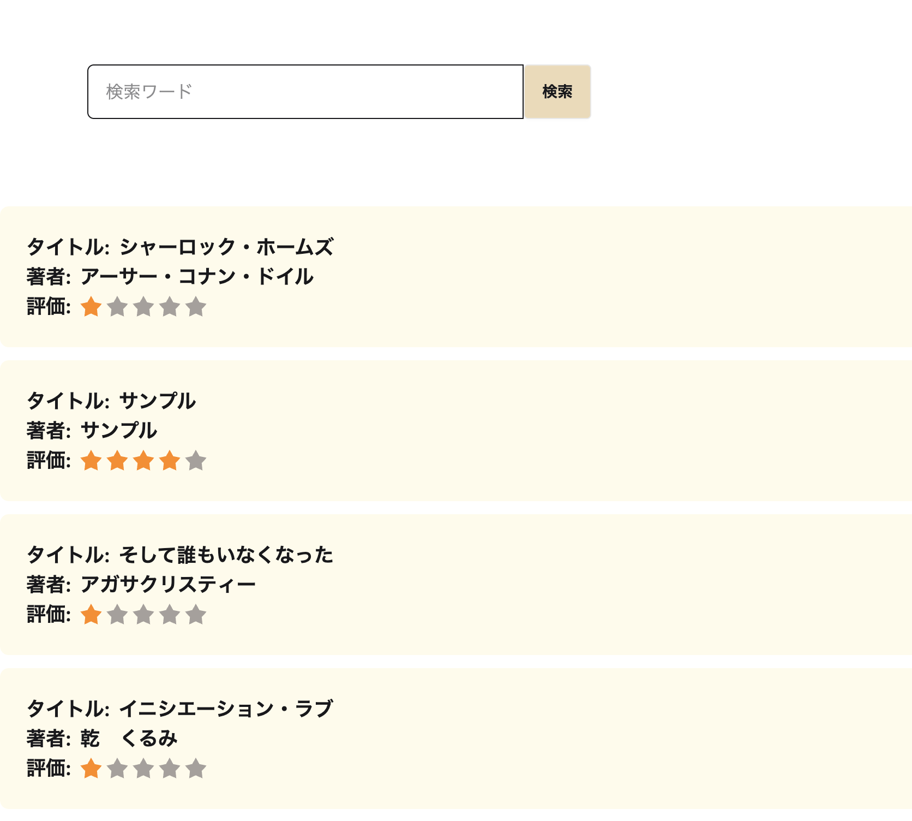This screenshot has width=912, height=821.
Task: Click the first star for そして誰もいなくなった
Action: pos(92,614)
